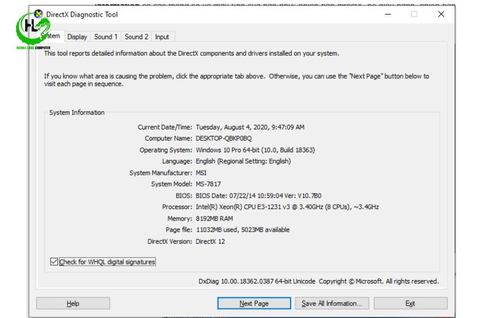
Task: Click the Exit button
Action: pyautogui.click(x=411, y=303)
